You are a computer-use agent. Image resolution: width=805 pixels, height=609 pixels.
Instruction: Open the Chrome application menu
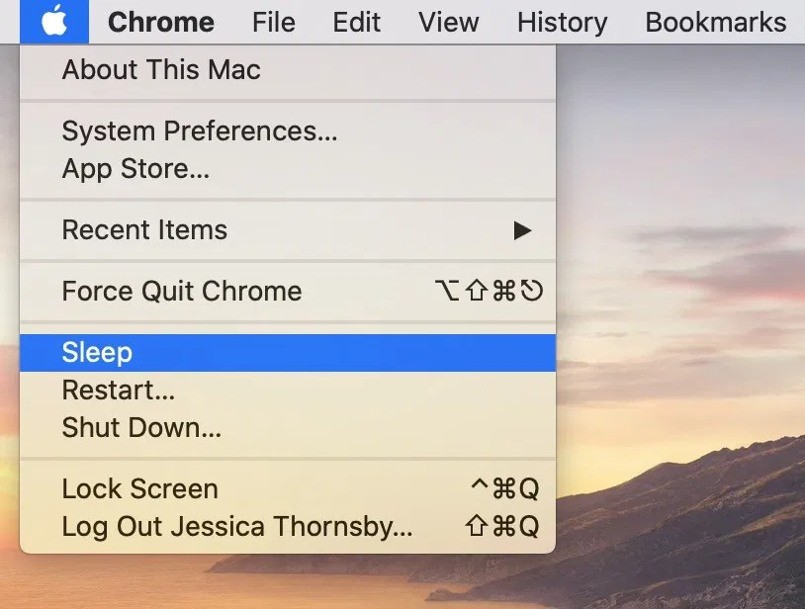161,22
